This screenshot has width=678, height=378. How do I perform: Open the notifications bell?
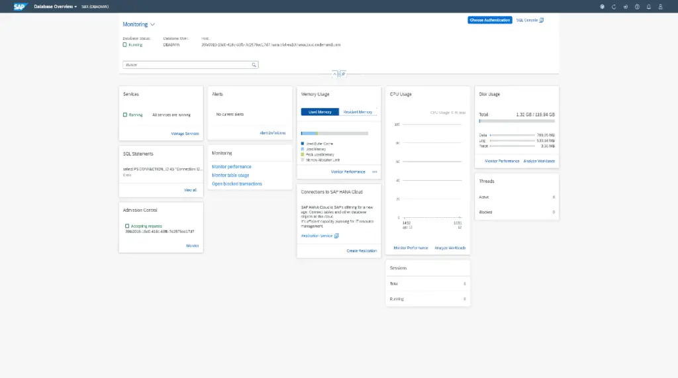(648, 7)
